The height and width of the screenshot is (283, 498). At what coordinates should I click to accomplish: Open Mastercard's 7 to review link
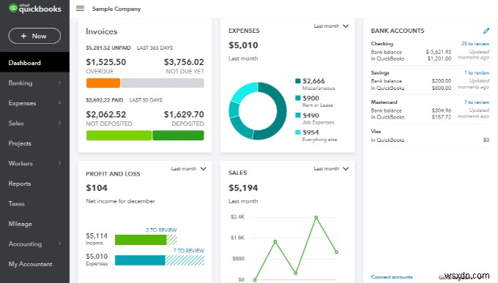click(x=477, y=102)
